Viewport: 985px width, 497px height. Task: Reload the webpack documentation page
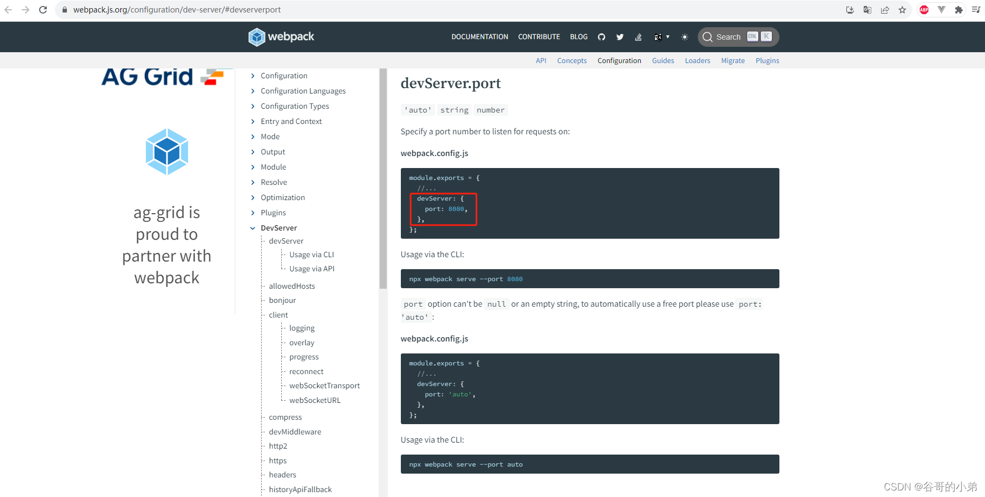pos(43,10)
